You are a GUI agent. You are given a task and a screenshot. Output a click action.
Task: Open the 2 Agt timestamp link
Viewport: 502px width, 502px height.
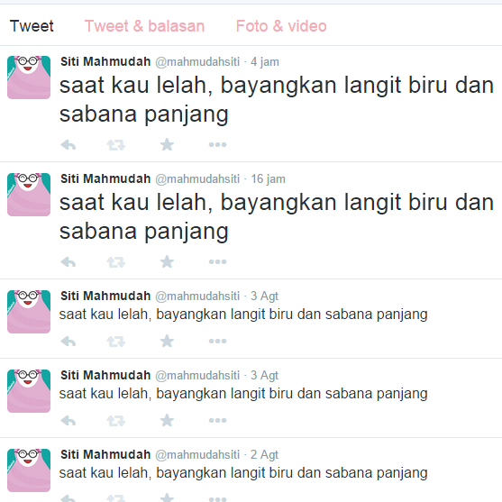coord(264,454)
